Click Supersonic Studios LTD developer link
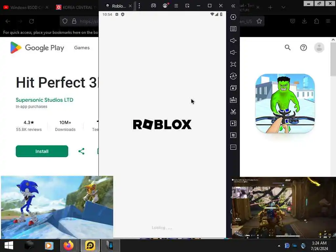Screen dimensions: 336x252 pos(44,100)
